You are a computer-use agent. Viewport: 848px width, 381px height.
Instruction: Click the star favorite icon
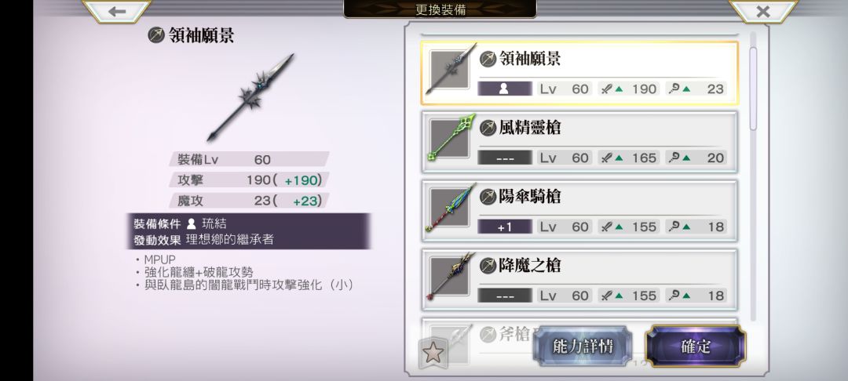coord(433,353)
